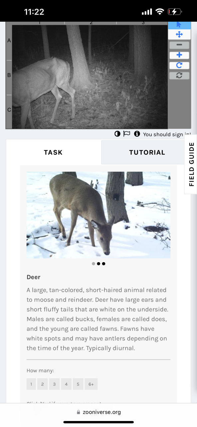The image size is (197, 427).
Task: Choose 1 for how many deer
Action: 31,384
